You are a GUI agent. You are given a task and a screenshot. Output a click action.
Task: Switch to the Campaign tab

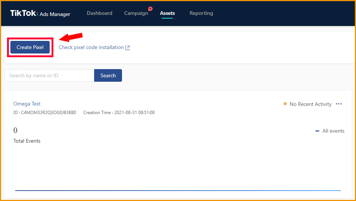(136, 13)
